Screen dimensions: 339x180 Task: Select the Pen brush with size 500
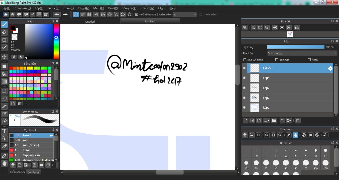31,140
